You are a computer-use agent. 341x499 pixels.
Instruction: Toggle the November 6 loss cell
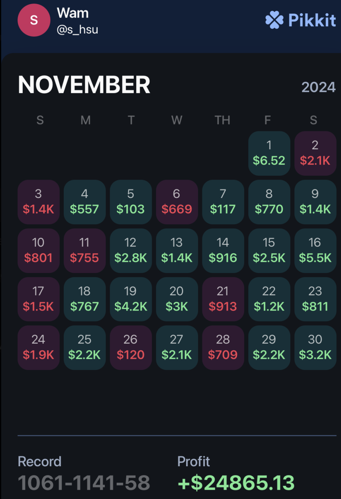tap(176, 202)
